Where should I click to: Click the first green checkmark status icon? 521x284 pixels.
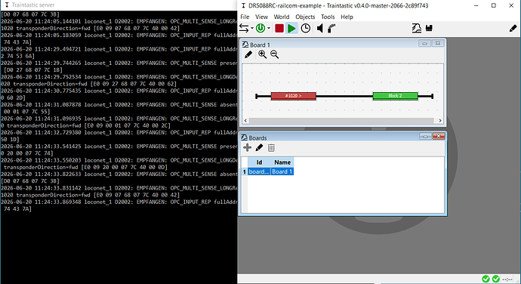coord(486,279)
